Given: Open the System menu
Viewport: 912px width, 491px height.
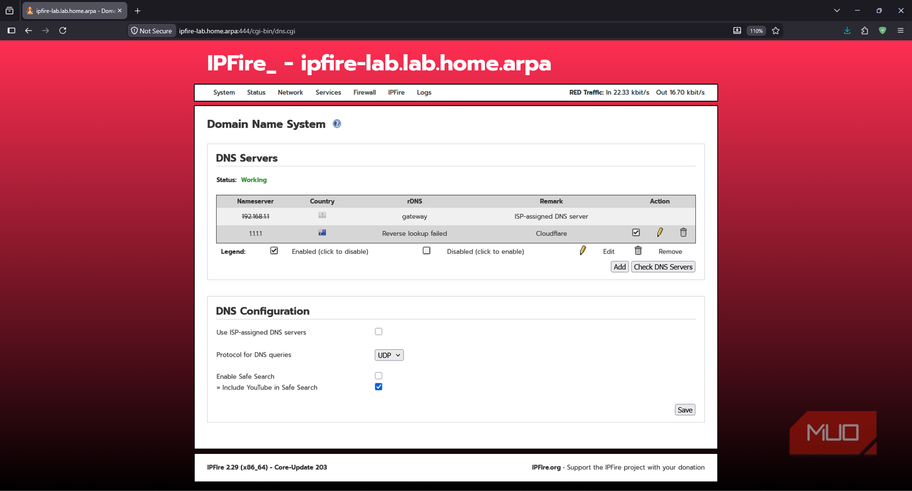Looking at the screenshot, I should pos(224,92).
